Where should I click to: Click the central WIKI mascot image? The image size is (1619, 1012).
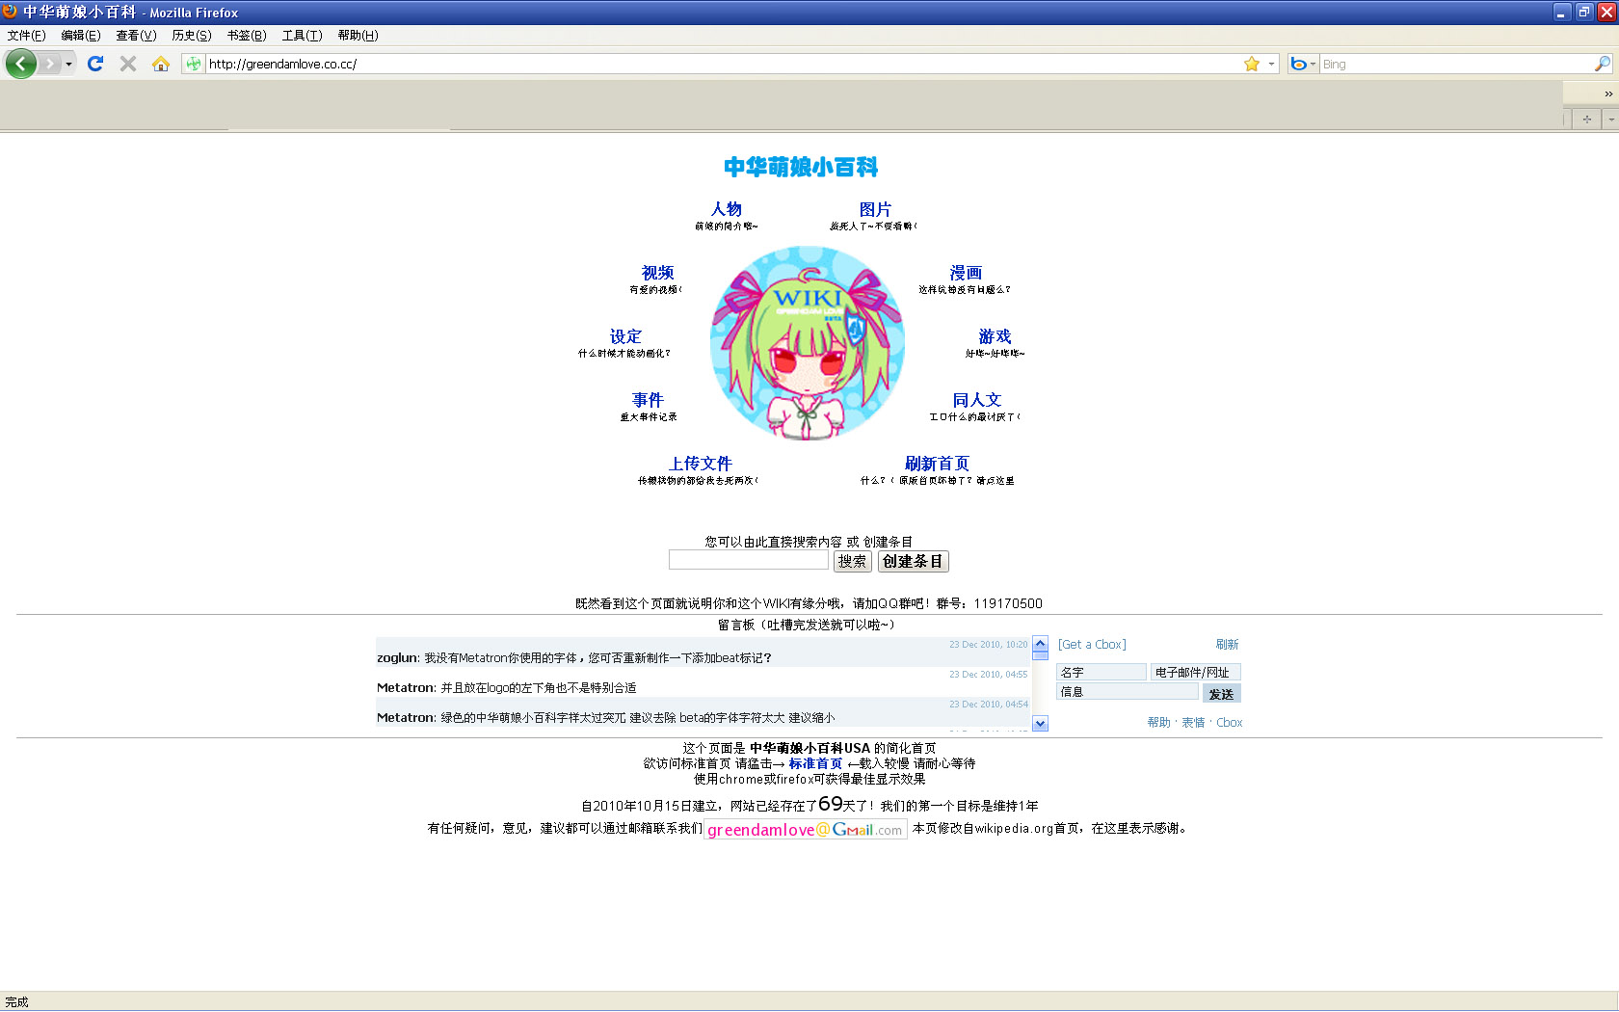tap(807, 343)
